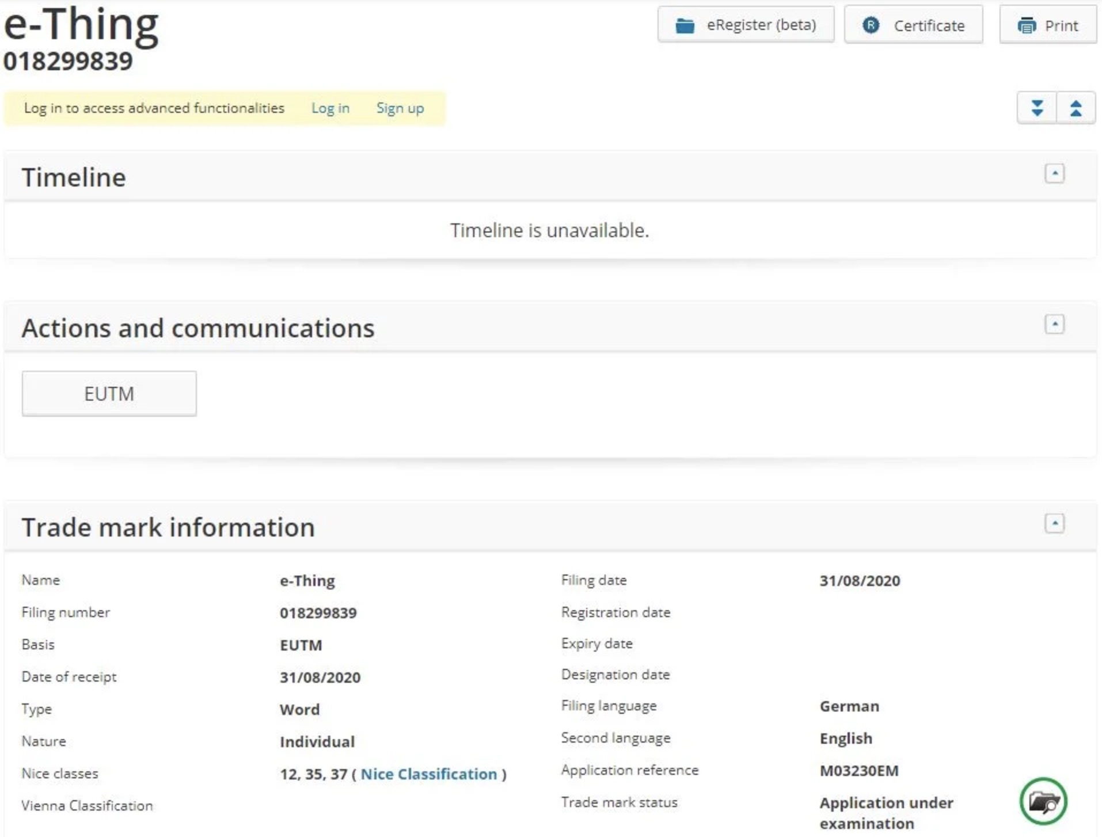
Task: Open the green folder widget bottom right
Action: click(x=1044, y=802)
